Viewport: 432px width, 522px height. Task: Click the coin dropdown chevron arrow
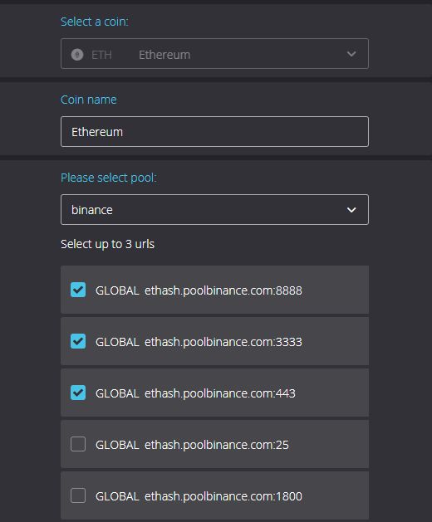coord(351,54)
